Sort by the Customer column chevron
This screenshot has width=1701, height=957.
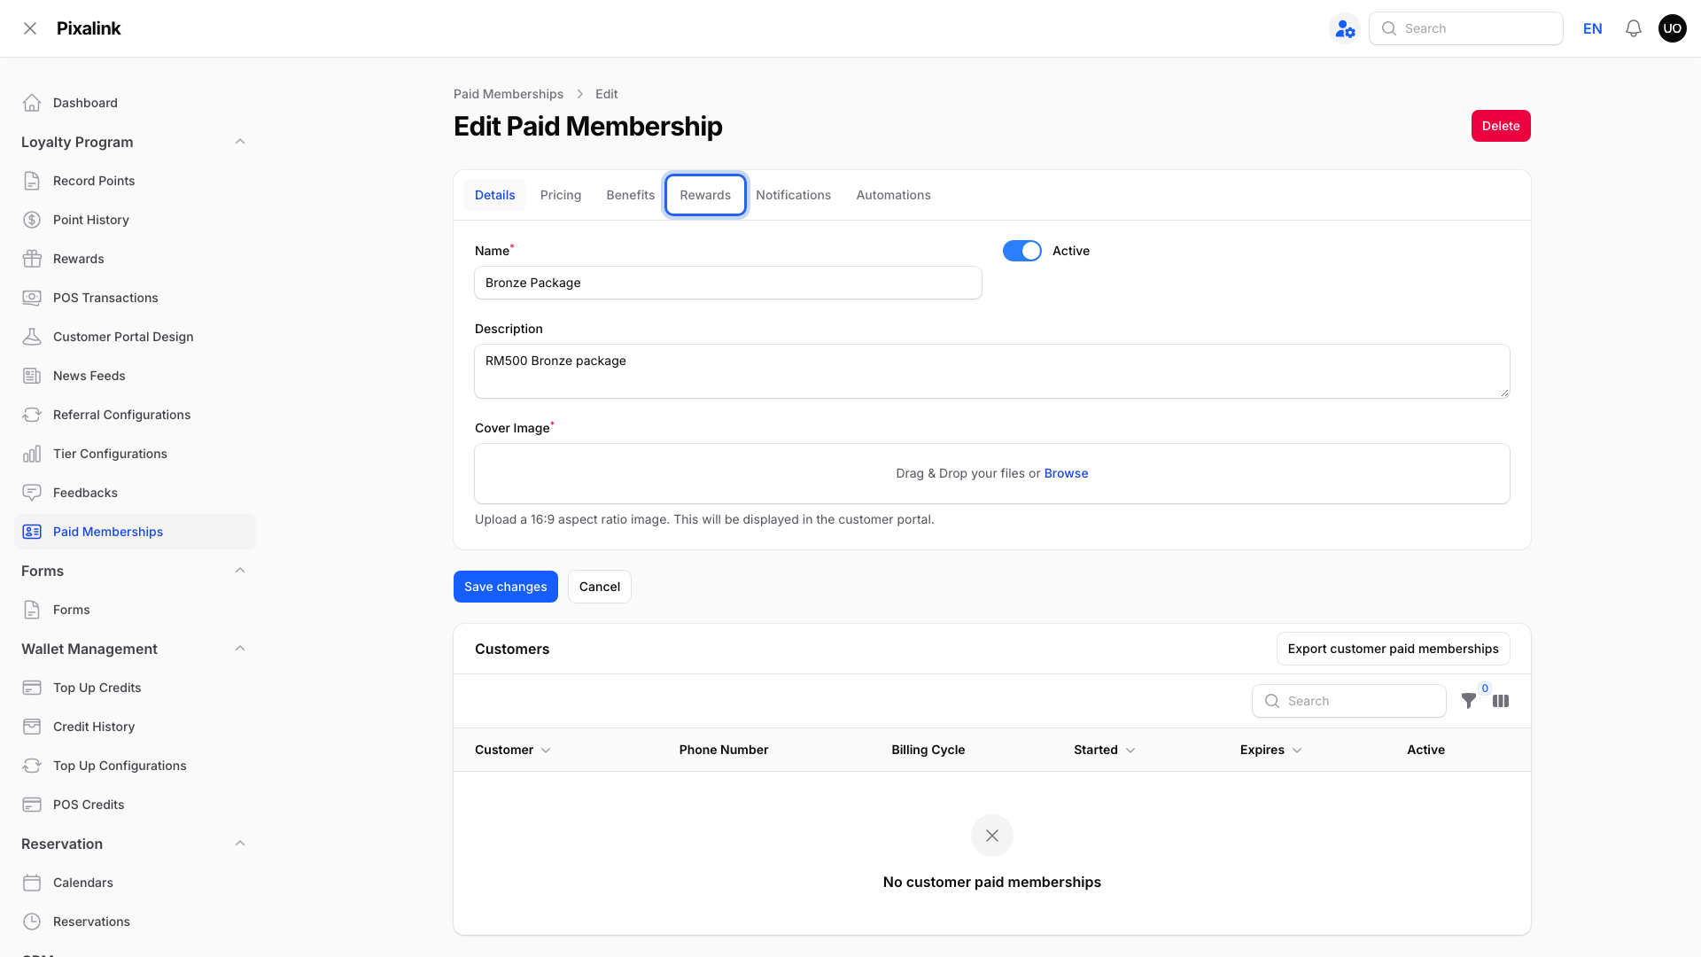[x=546, y=751]
